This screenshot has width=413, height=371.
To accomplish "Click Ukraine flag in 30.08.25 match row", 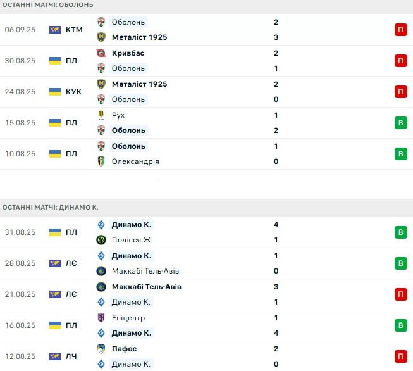I will pos(55,61).
